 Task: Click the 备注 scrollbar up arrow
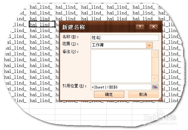click(x=155, y=54)
